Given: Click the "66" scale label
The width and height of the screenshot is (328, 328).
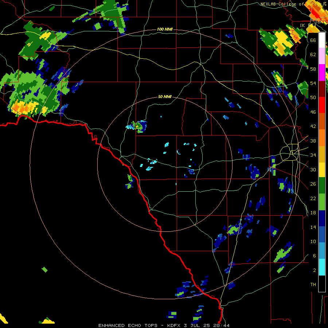Looking at the screenshot, I should [313, 40].
